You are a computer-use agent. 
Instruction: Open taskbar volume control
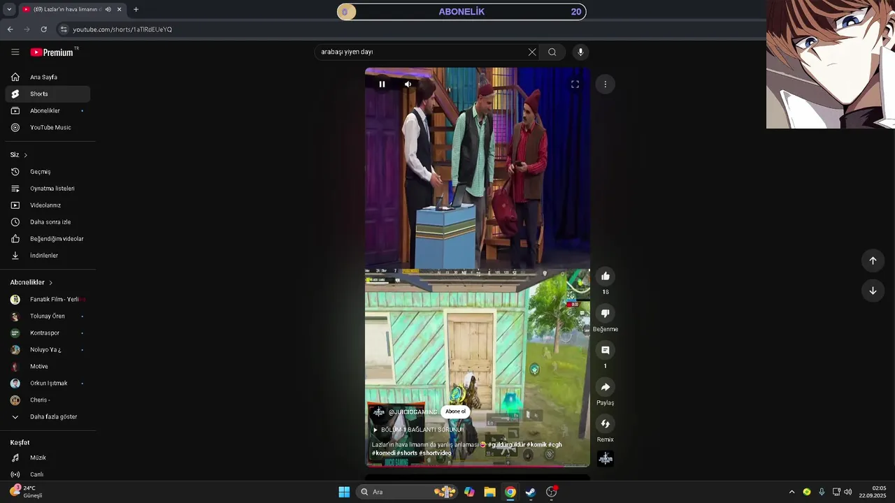click(848, 492)
